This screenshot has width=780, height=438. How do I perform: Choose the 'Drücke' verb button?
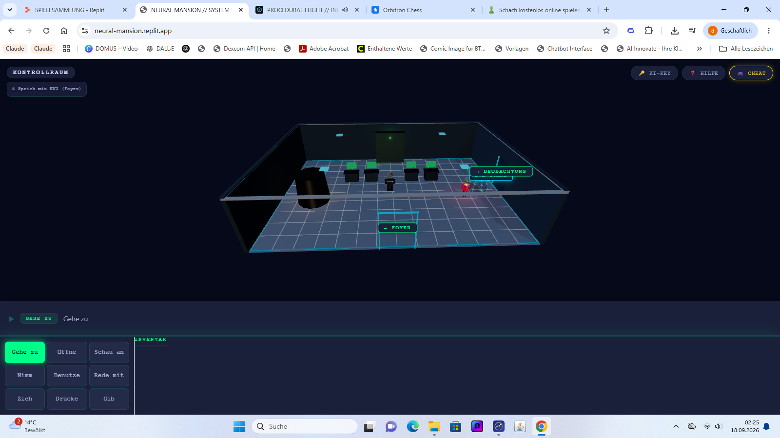67,399
